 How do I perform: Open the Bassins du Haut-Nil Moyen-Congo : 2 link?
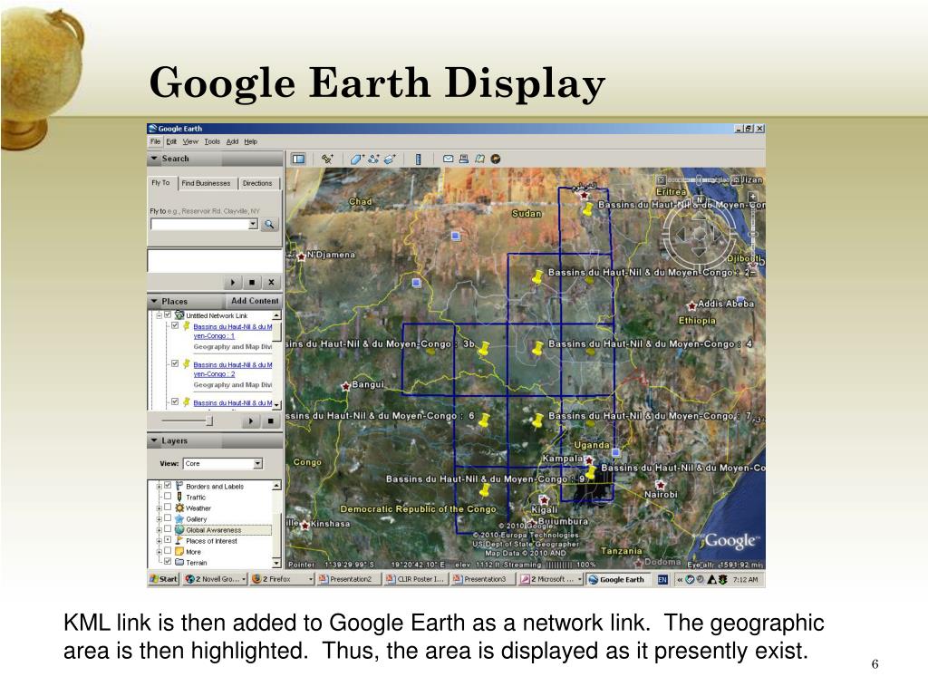[233, 370]
